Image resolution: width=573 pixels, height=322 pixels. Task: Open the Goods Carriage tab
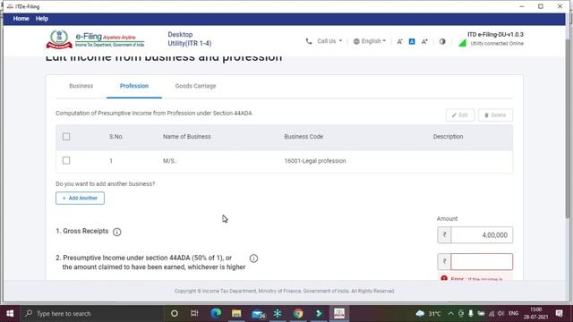pyautogui.click(x=195, y=86)
